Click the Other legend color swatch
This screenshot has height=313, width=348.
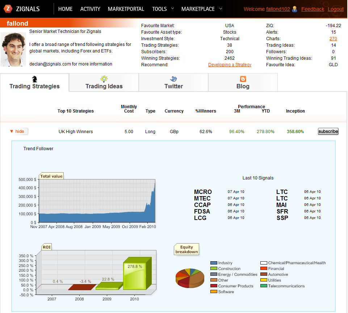pos(214,280)
